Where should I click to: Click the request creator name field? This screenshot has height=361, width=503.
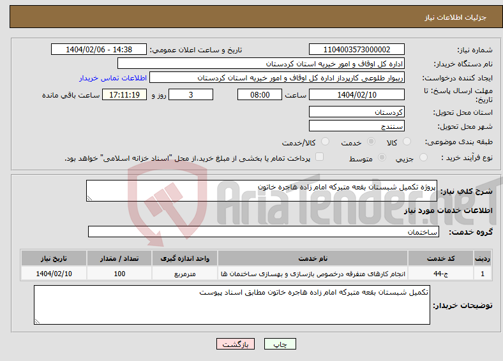(x=277, y=78)
